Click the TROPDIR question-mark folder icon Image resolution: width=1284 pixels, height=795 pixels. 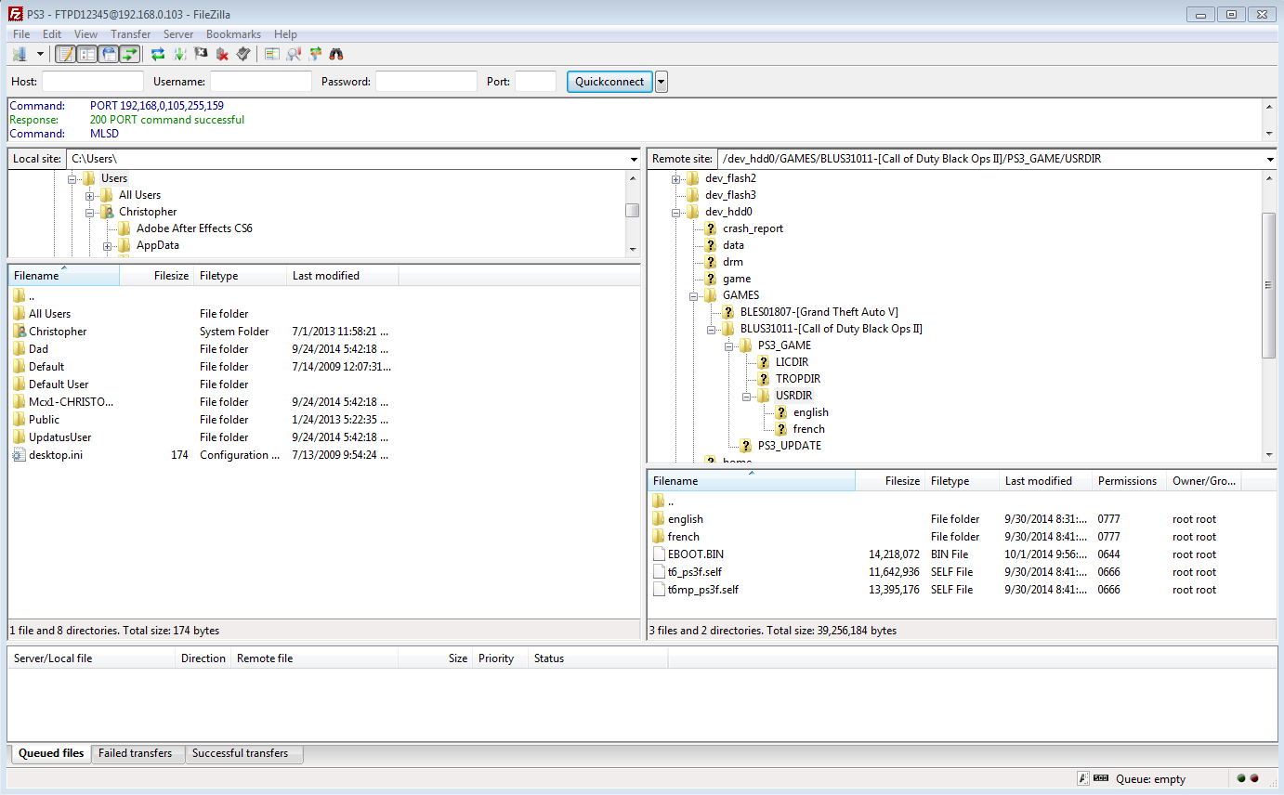764,379
